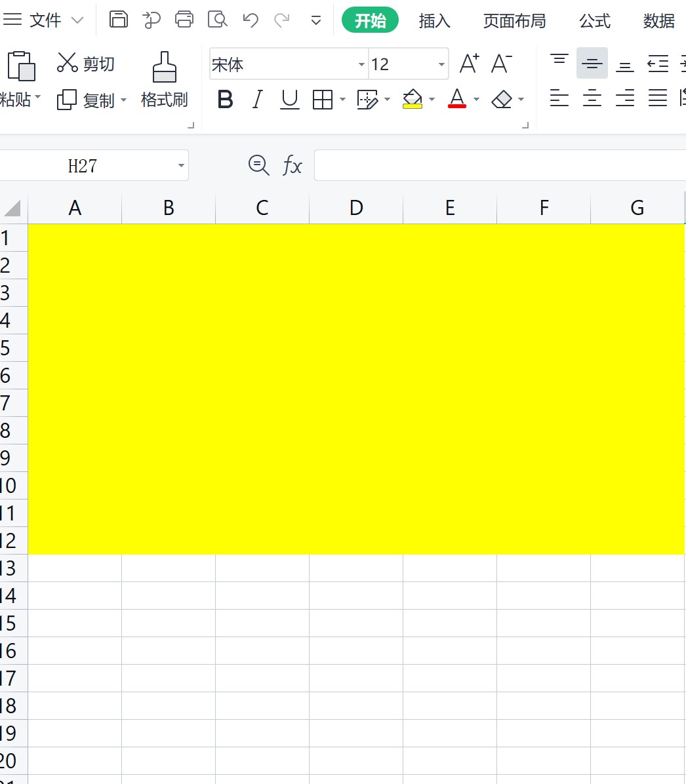
Task: Click the draw border table icon
Action: coord(367,100)
